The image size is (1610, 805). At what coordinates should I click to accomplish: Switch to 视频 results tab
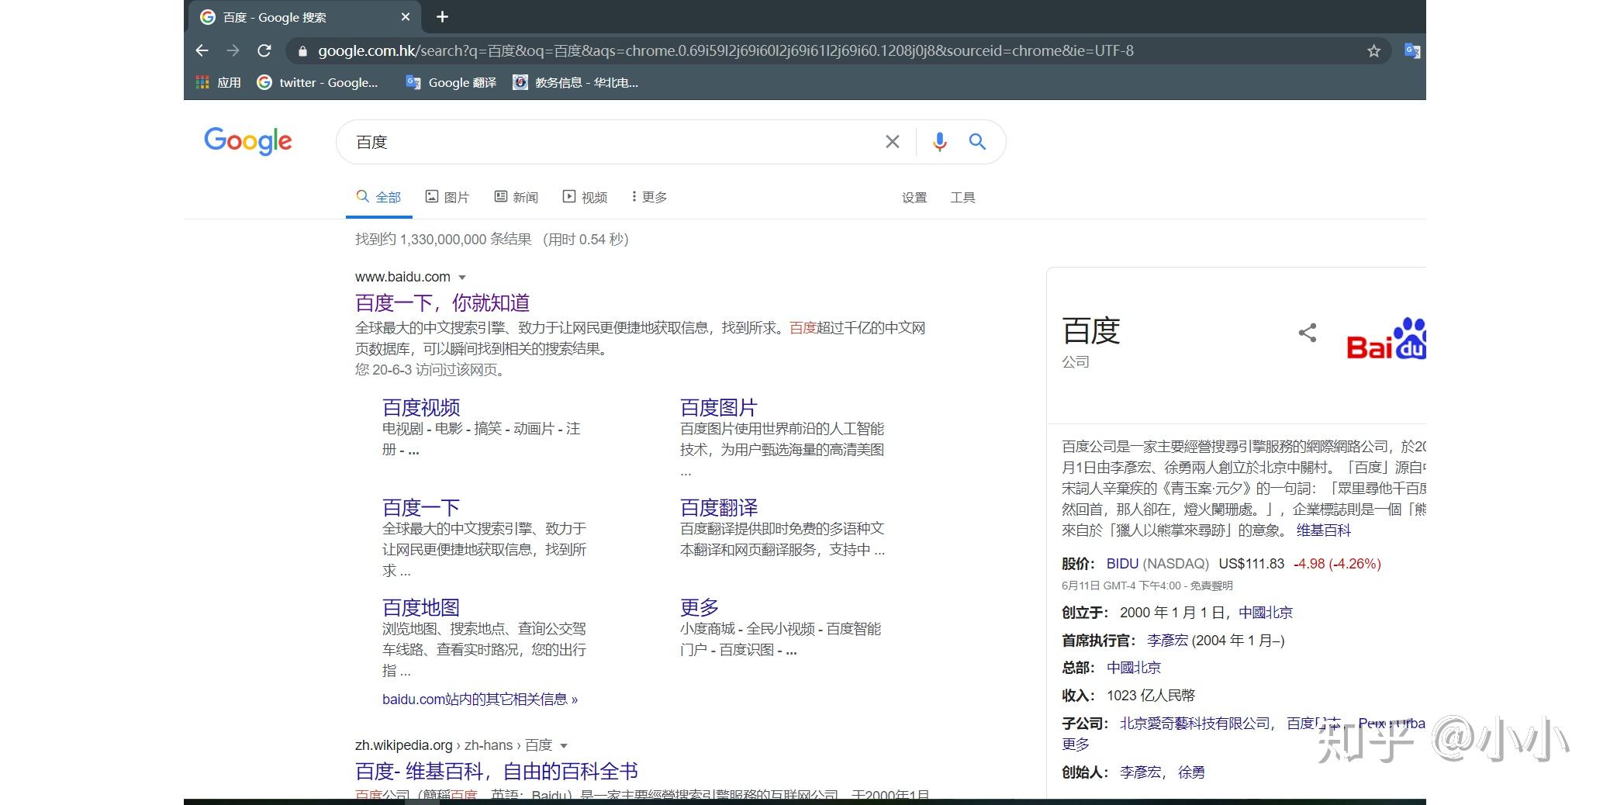585,197
